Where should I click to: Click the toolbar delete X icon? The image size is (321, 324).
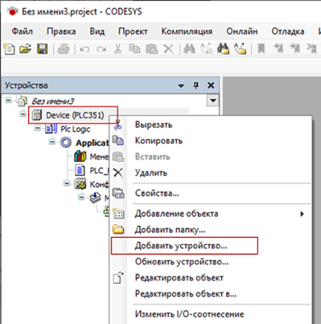[168, 49]
